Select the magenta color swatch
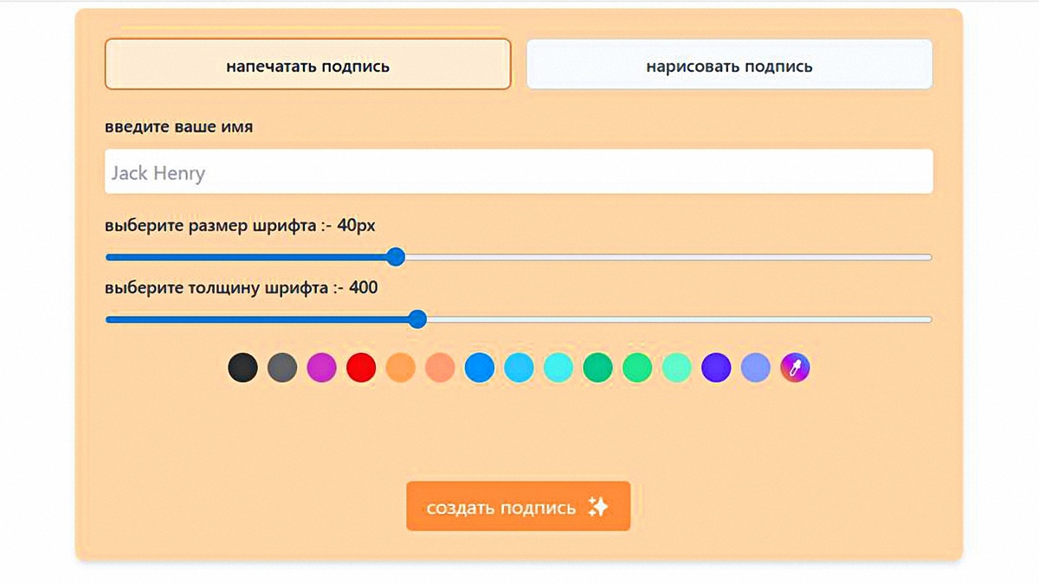Screen dimensions: 1039x584 click(x=322, y=367)
